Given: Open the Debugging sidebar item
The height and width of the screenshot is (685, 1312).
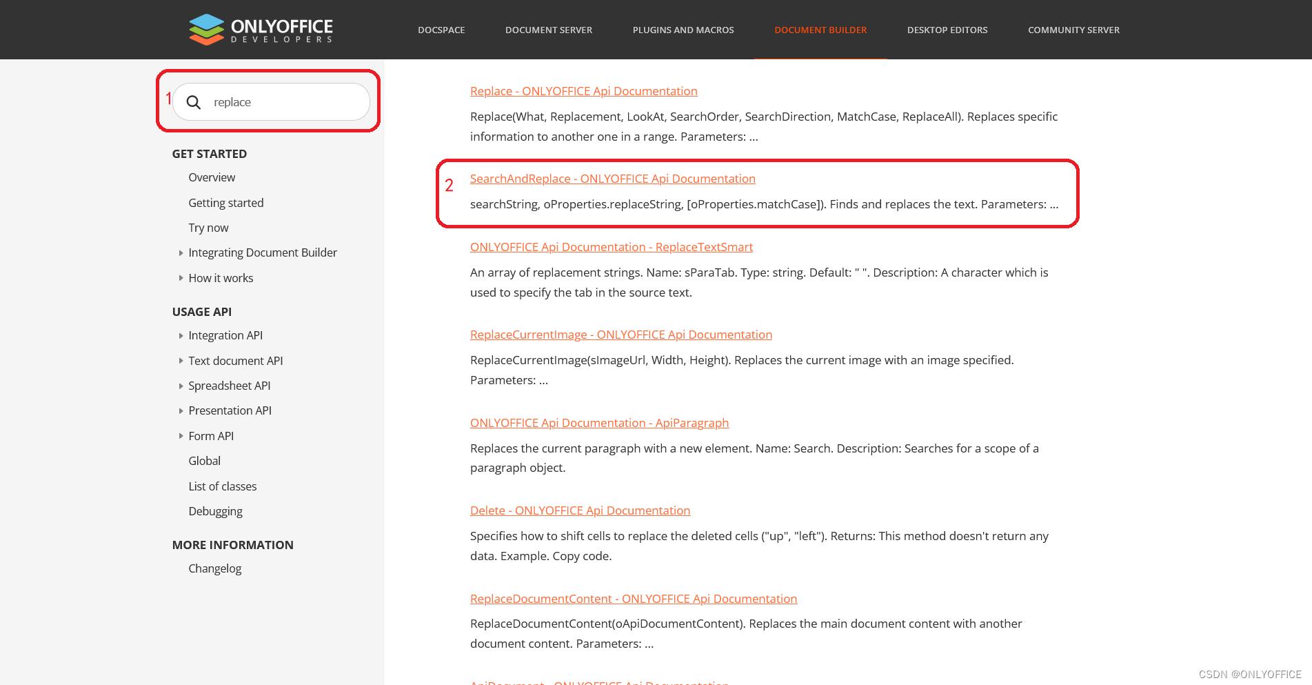Looking at the screenshot, I should tap(216, 511).
